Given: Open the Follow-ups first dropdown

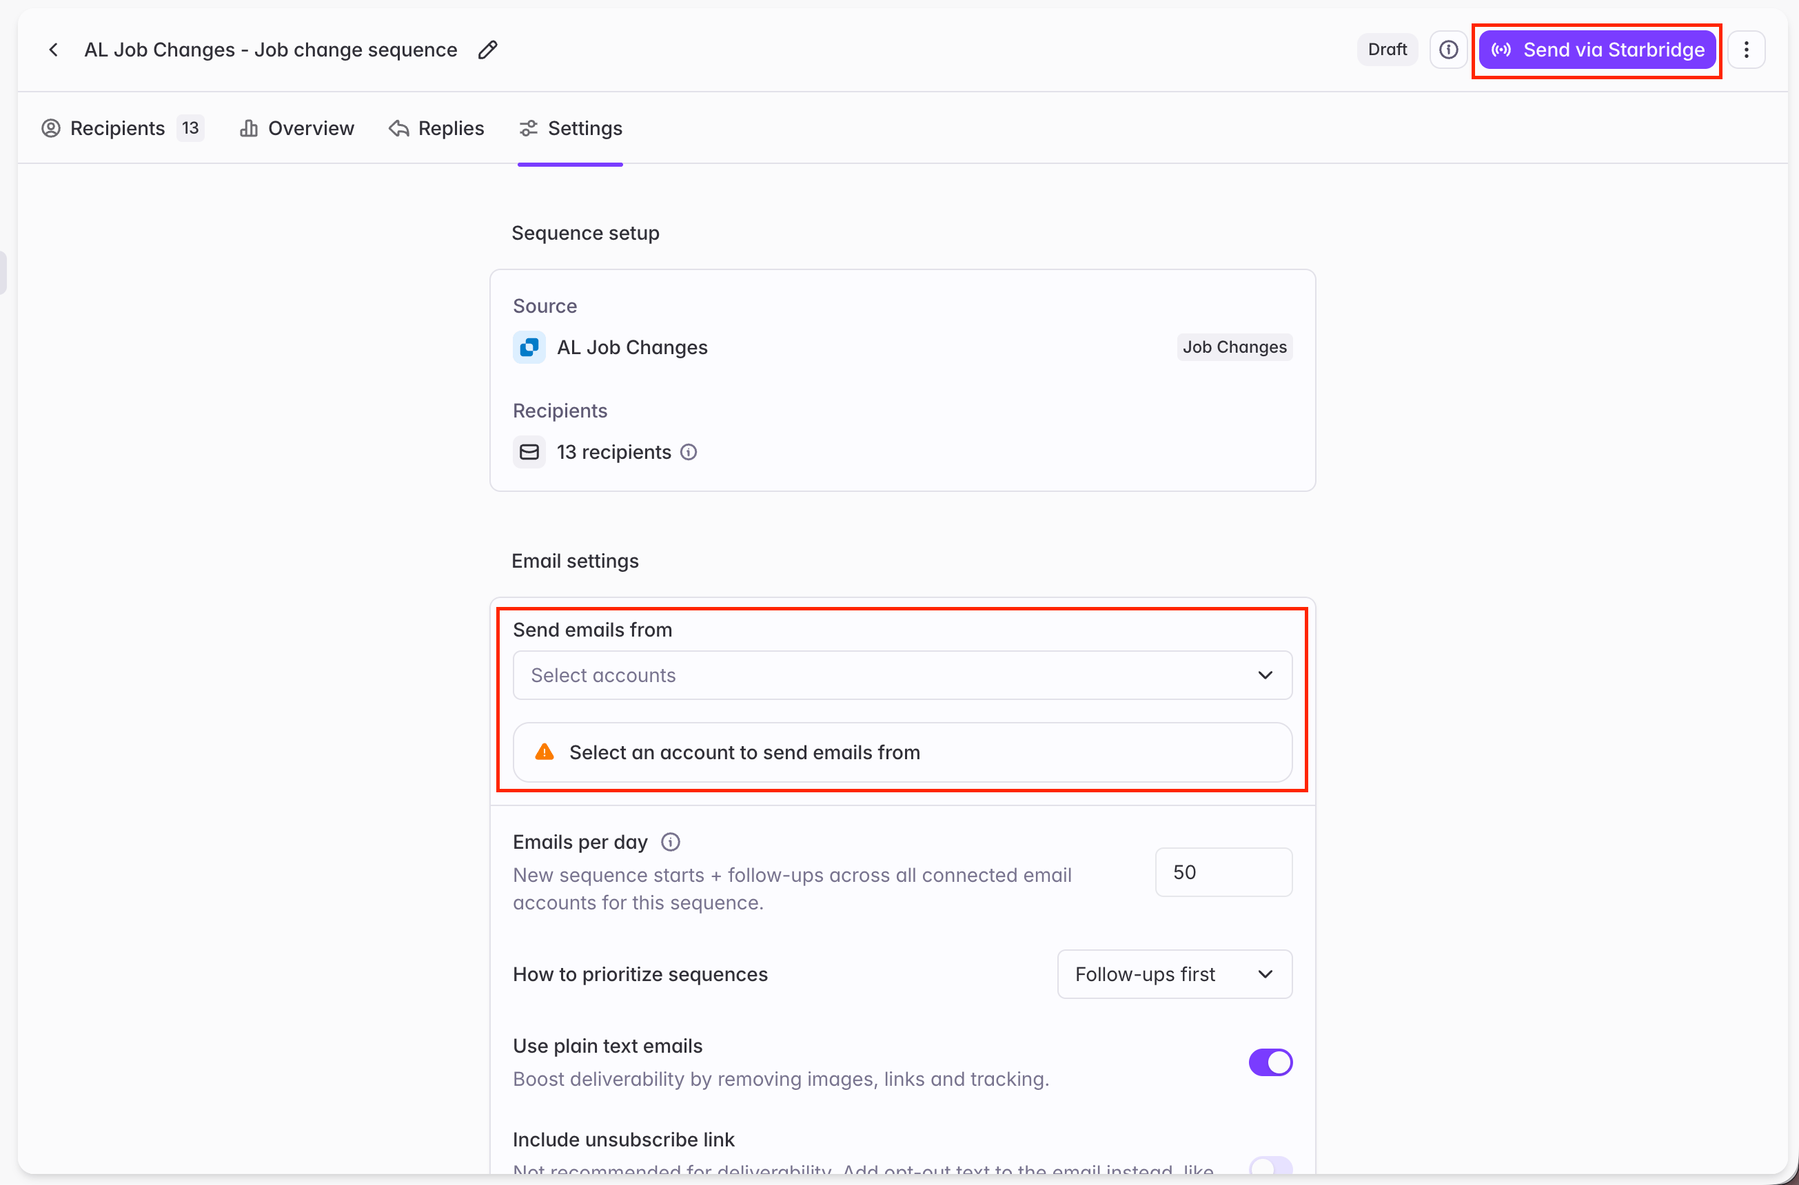Looking at the screenshot, I should click(1175, 975).
